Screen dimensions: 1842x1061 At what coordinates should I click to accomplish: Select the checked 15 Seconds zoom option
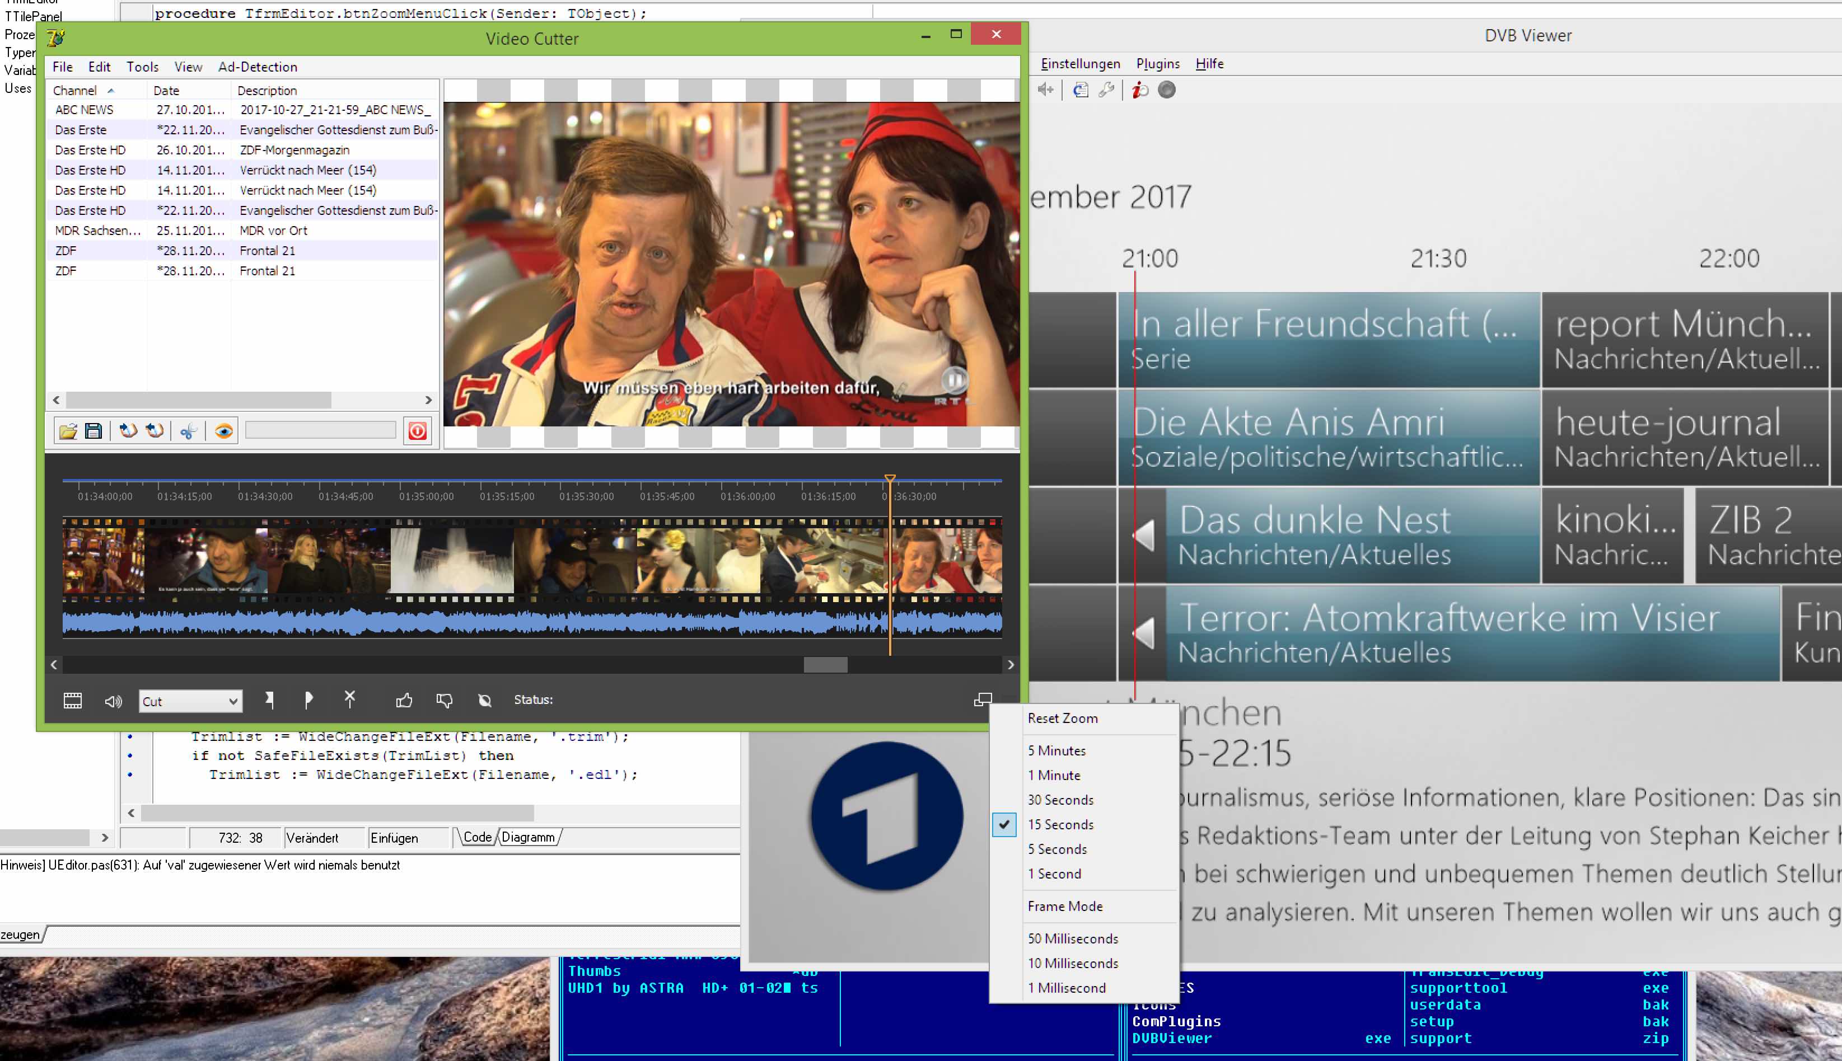[x=1060, y=824]
